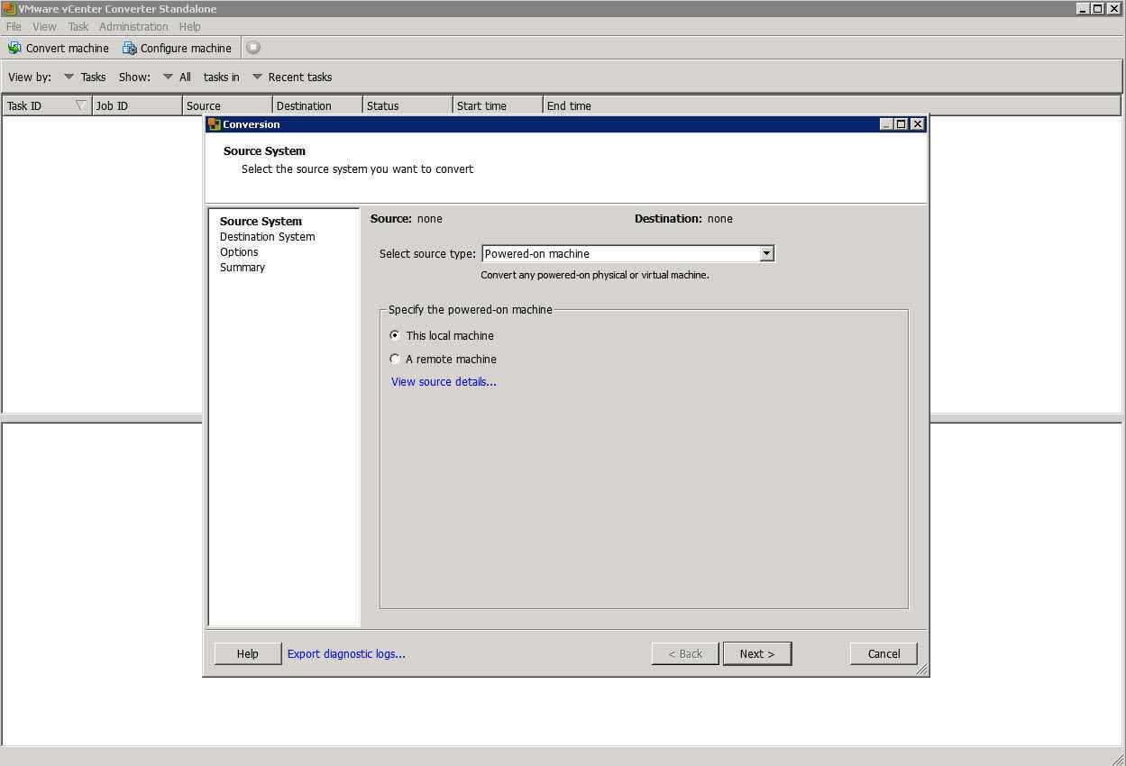
Task: Click the VMware Converter app title icon
Action: click(x=9, y=9)
